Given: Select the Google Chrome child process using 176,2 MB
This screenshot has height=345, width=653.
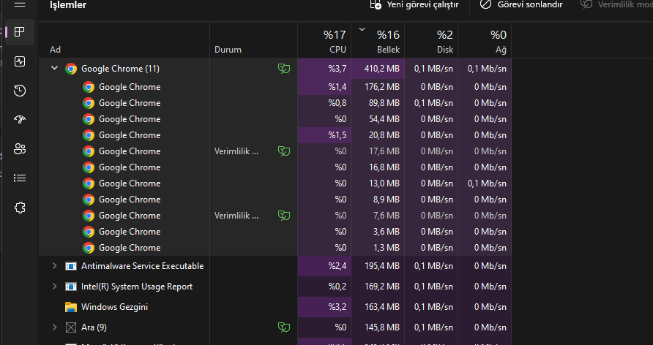Looking at the screenshot, I should 130,87.
